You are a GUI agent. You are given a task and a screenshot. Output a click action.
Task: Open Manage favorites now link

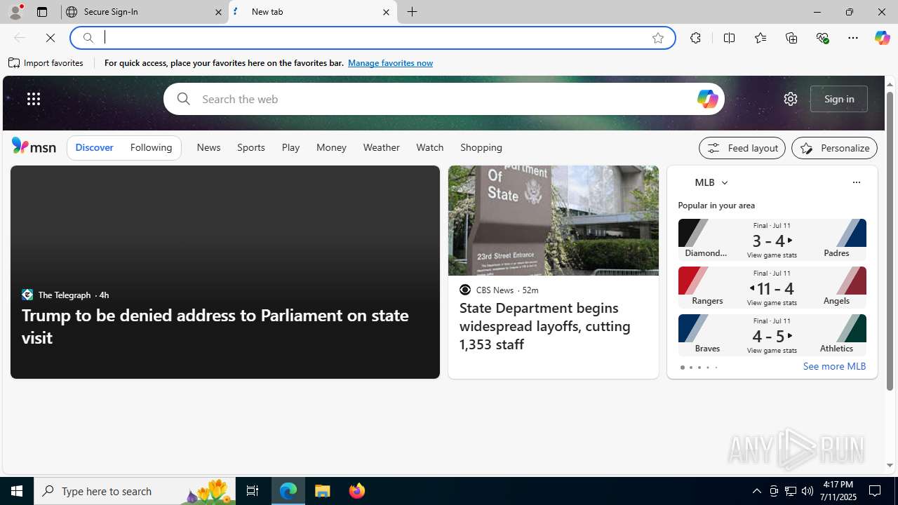coord(390,63)
